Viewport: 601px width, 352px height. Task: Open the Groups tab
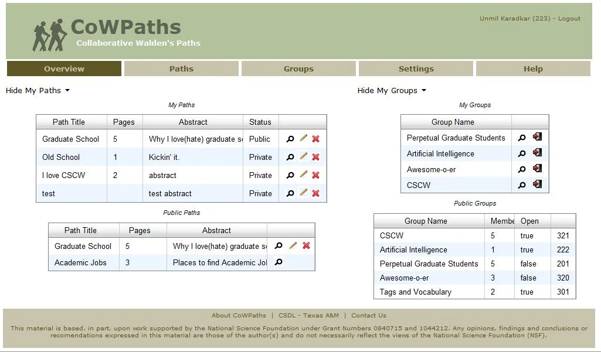coord(298,69)
